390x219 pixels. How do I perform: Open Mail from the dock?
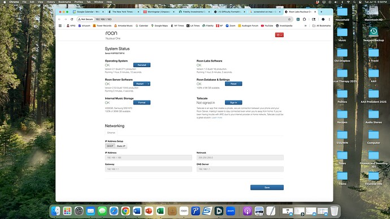[90, 211]
